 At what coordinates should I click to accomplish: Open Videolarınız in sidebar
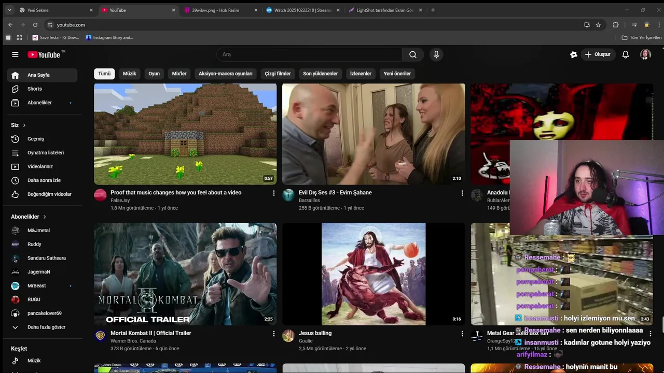42,167
